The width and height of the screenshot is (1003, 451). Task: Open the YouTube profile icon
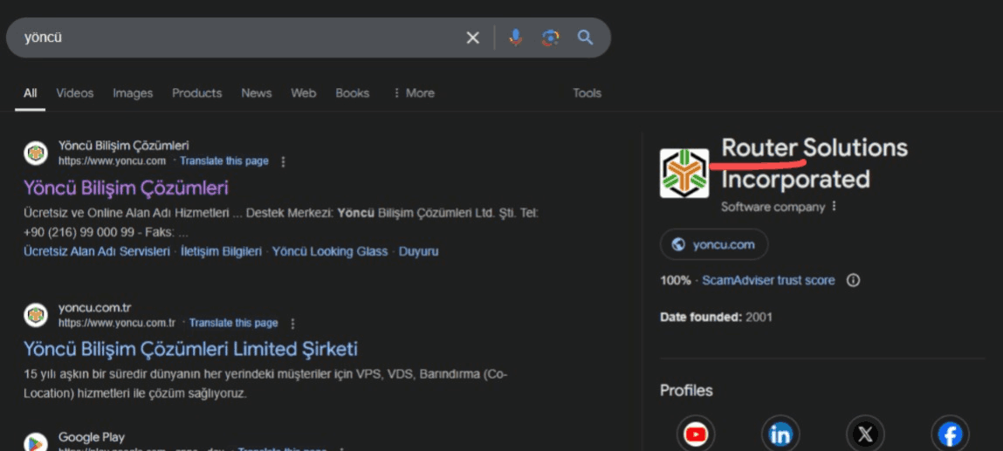695,434
